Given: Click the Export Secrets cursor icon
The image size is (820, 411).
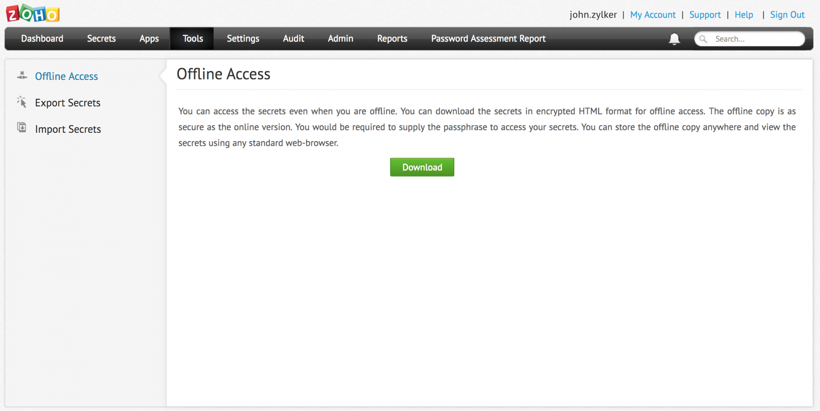Looking at the screenshot, I should pos(22,102).
